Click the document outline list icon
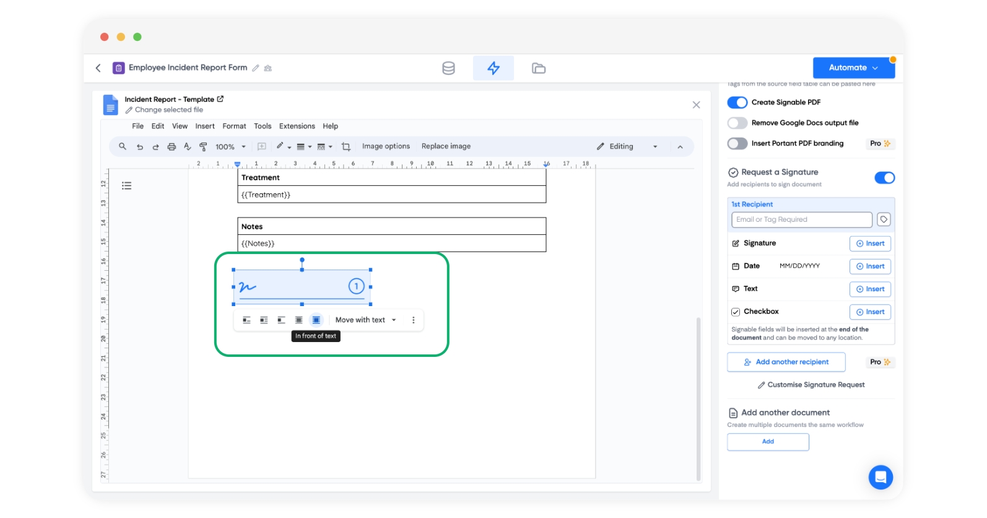This screenshot has width=987, height=518. (x=127, y=186)
